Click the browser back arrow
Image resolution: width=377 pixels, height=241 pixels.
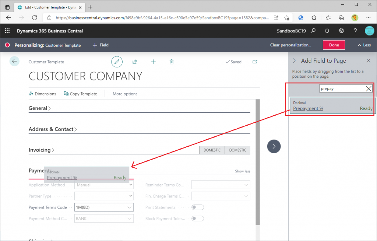tap(9, 18)
